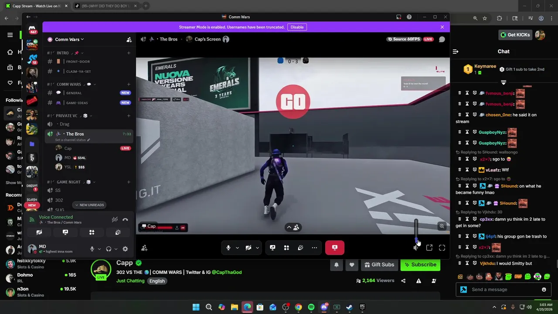The width and height of the screenshot is (558, 314).
Task: Select The Bros voice channel
Action: [89, 136]
